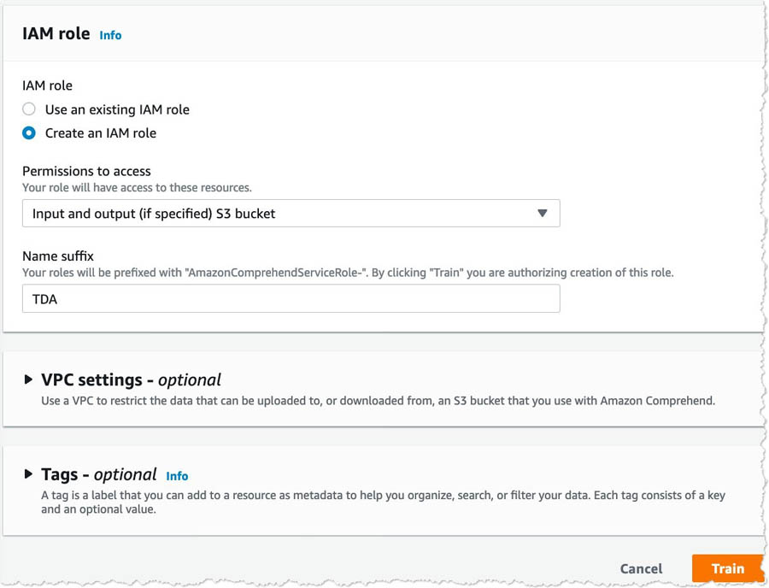769x588 pixels.
Task: Click the 'Use an existing IAM role' label text
Action: tap(117, 109)
